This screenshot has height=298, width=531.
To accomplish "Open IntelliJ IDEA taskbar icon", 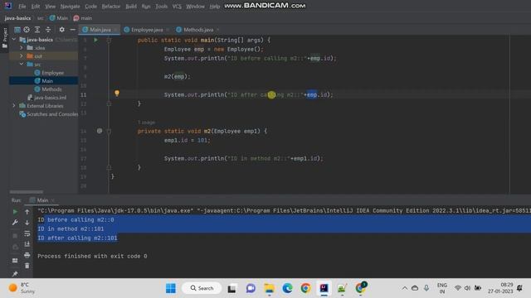I will pos(324,288).
